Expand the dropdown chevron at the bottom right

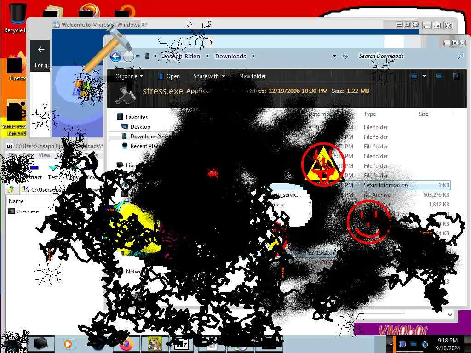coord(450,315)
